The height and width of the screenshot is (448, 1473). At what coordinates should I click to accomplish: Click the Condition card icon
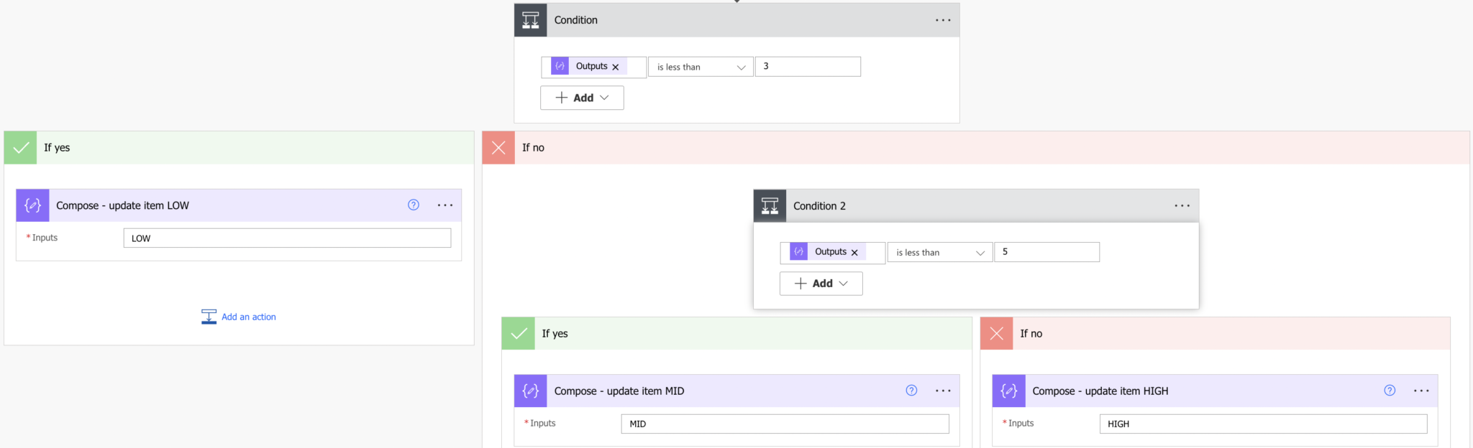(530, 20)
